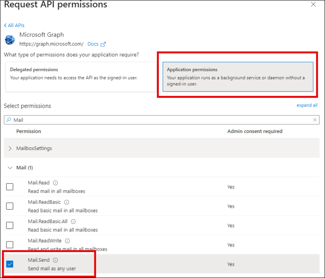Viewport: 325px width, 278px height.
Task: Tick the Mail.ReadWrite permission checkbox
Action: coord(10,245)
